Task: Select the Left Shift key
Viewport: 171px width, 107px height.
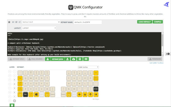Action: click(x=20, y=89)
